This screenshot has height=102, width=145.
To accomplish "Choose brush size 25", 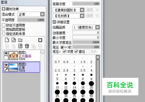I will click(x=57, y=93).
